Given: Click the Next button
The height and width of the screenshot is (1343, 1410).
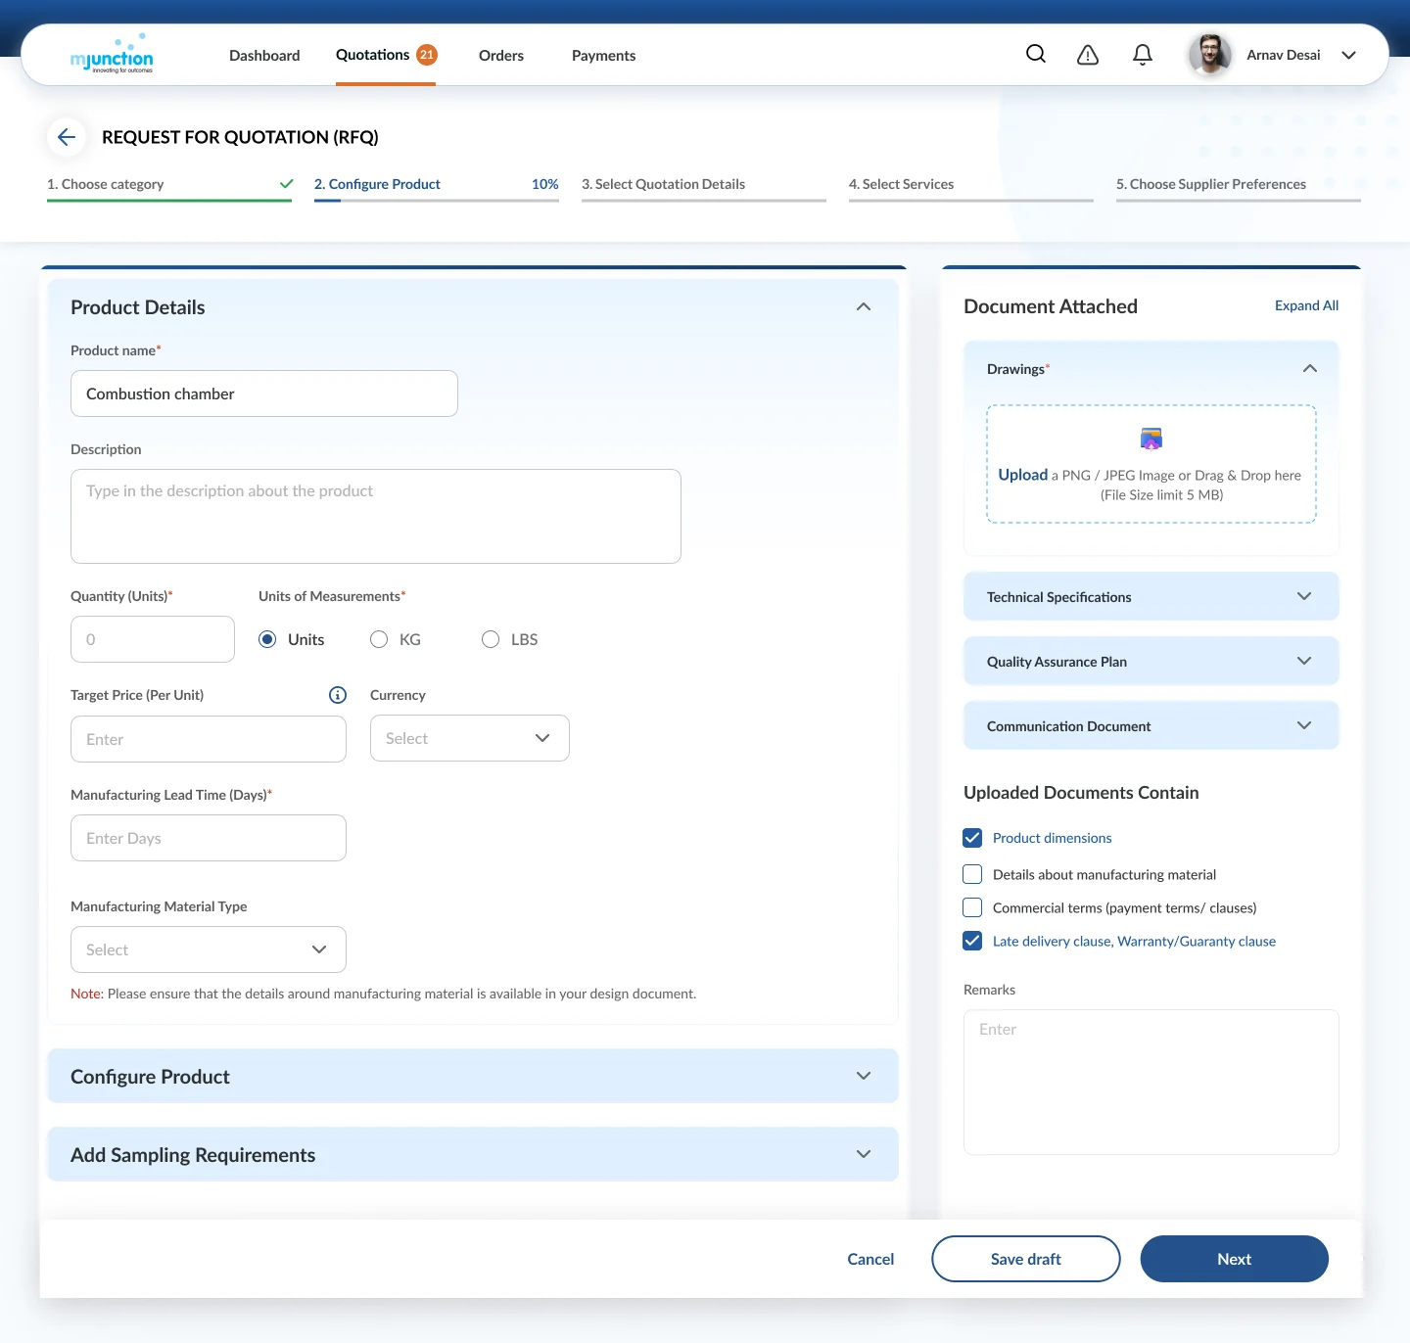Looking at the screenshot, I should point(1235,1259).
